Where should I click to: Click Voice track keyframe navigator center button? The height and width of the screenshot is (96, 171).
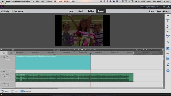click(8, 77)
